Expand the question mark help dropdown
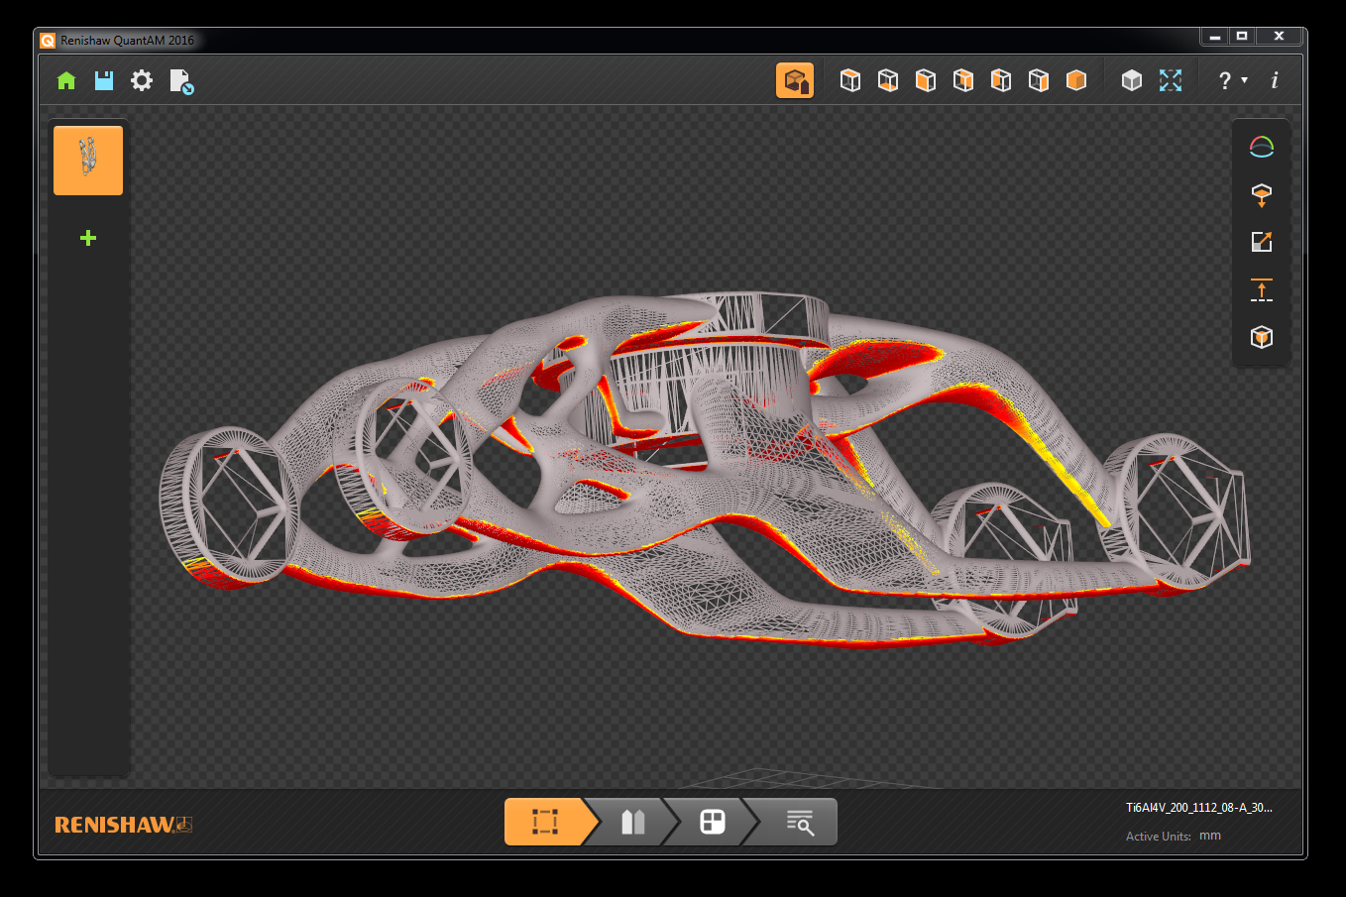The width and height of the screenshot is (1346, 897). click(1232, 80)
